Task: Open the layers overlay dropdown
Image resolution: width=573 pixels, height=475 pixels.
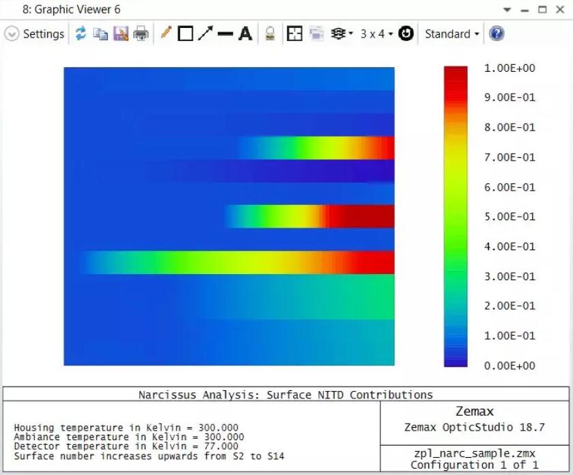Action: pyautogui.click(x=341, y=33)
